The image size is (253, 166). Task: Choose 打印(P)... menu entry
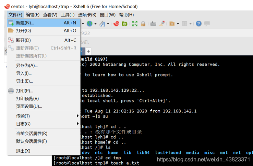coord(44,91)
